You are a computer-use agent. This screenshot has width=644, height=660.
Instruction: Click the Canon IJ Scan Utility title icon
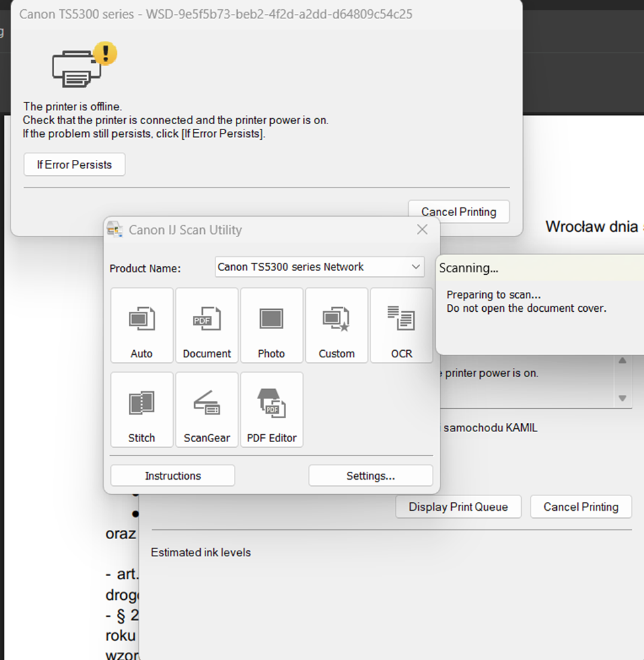tap(116, 229)
